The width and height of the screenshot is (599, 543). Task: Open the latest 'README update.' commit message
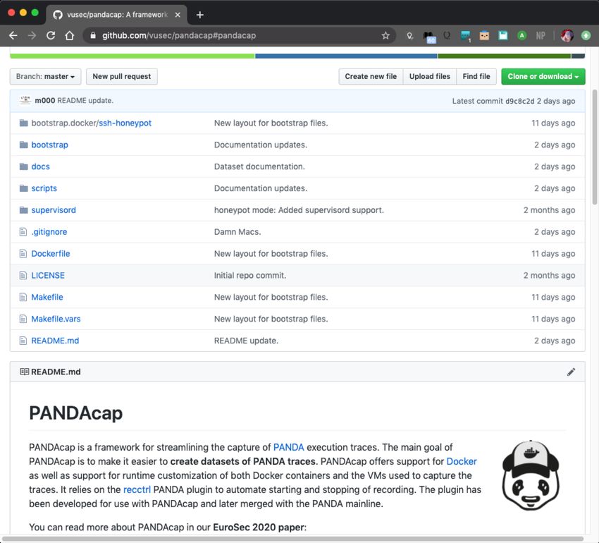pyautogui.click(x=85, y=101)
